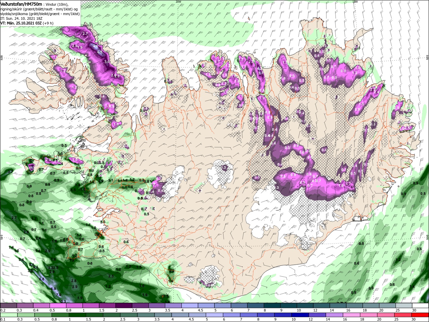429x322 pixels.
Task: Click the '6.8' rainfall value on the map
Action: click(42, 279)
